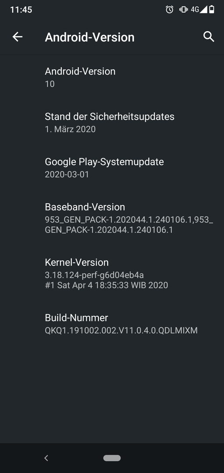The image size is (224, 473).
Task: Tap the back arrow in the header
Action: point(17,37)
